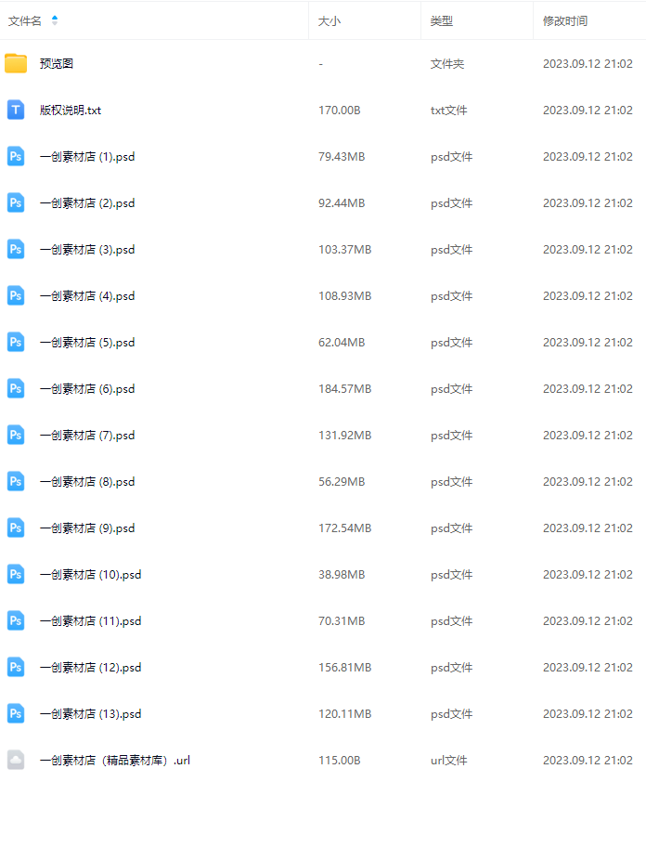
Task: Click the Ps icon for 一创素材店 (7).psd
Action: click(16, 436)
